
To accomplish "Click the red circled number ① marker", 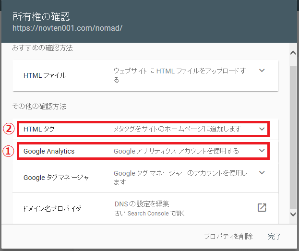I will 8,151.
